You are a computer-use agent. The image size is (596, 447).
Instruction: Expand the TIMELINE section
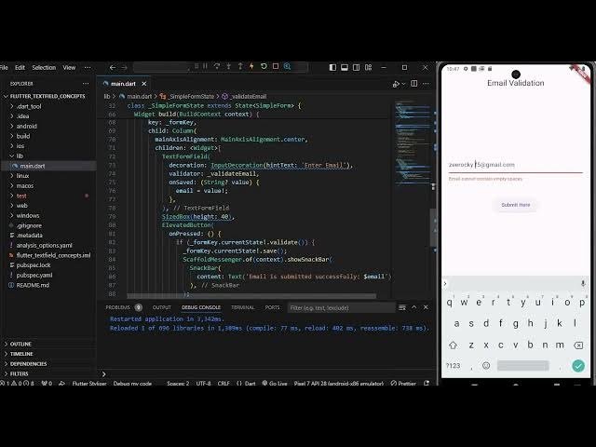pyautogui.click(x=21, y=354)
